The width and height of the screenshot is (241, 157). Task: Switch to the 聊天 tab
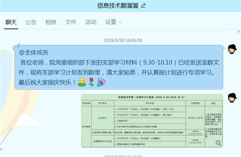pyautogui.click(x=11, y=22)
